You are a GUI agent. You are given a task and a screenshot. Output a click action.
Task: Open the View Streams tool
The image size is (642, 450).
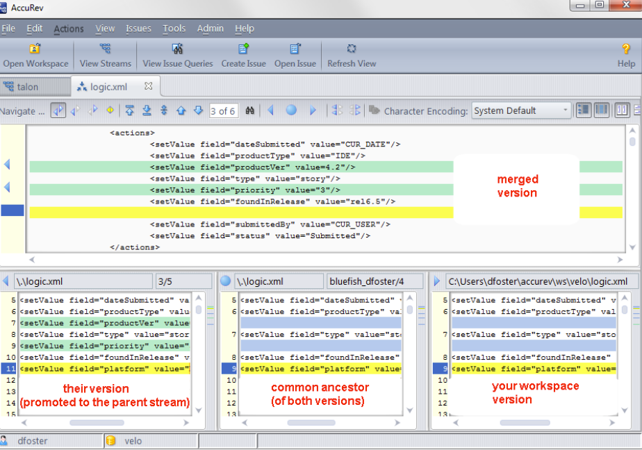pyautogui.click(x=105, y=49)
